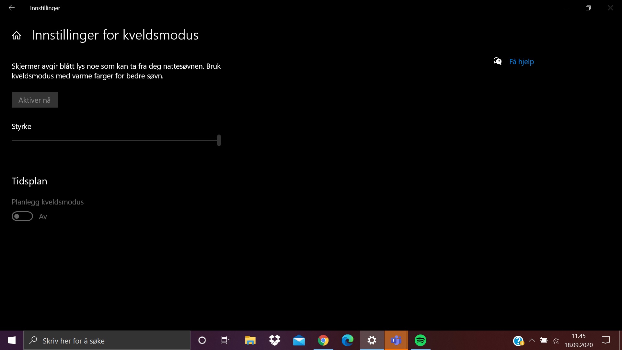Viewport: 622px width, 350px height.
Task: Open Dropbox from the taskbar
Action: (x=275, y=340)
